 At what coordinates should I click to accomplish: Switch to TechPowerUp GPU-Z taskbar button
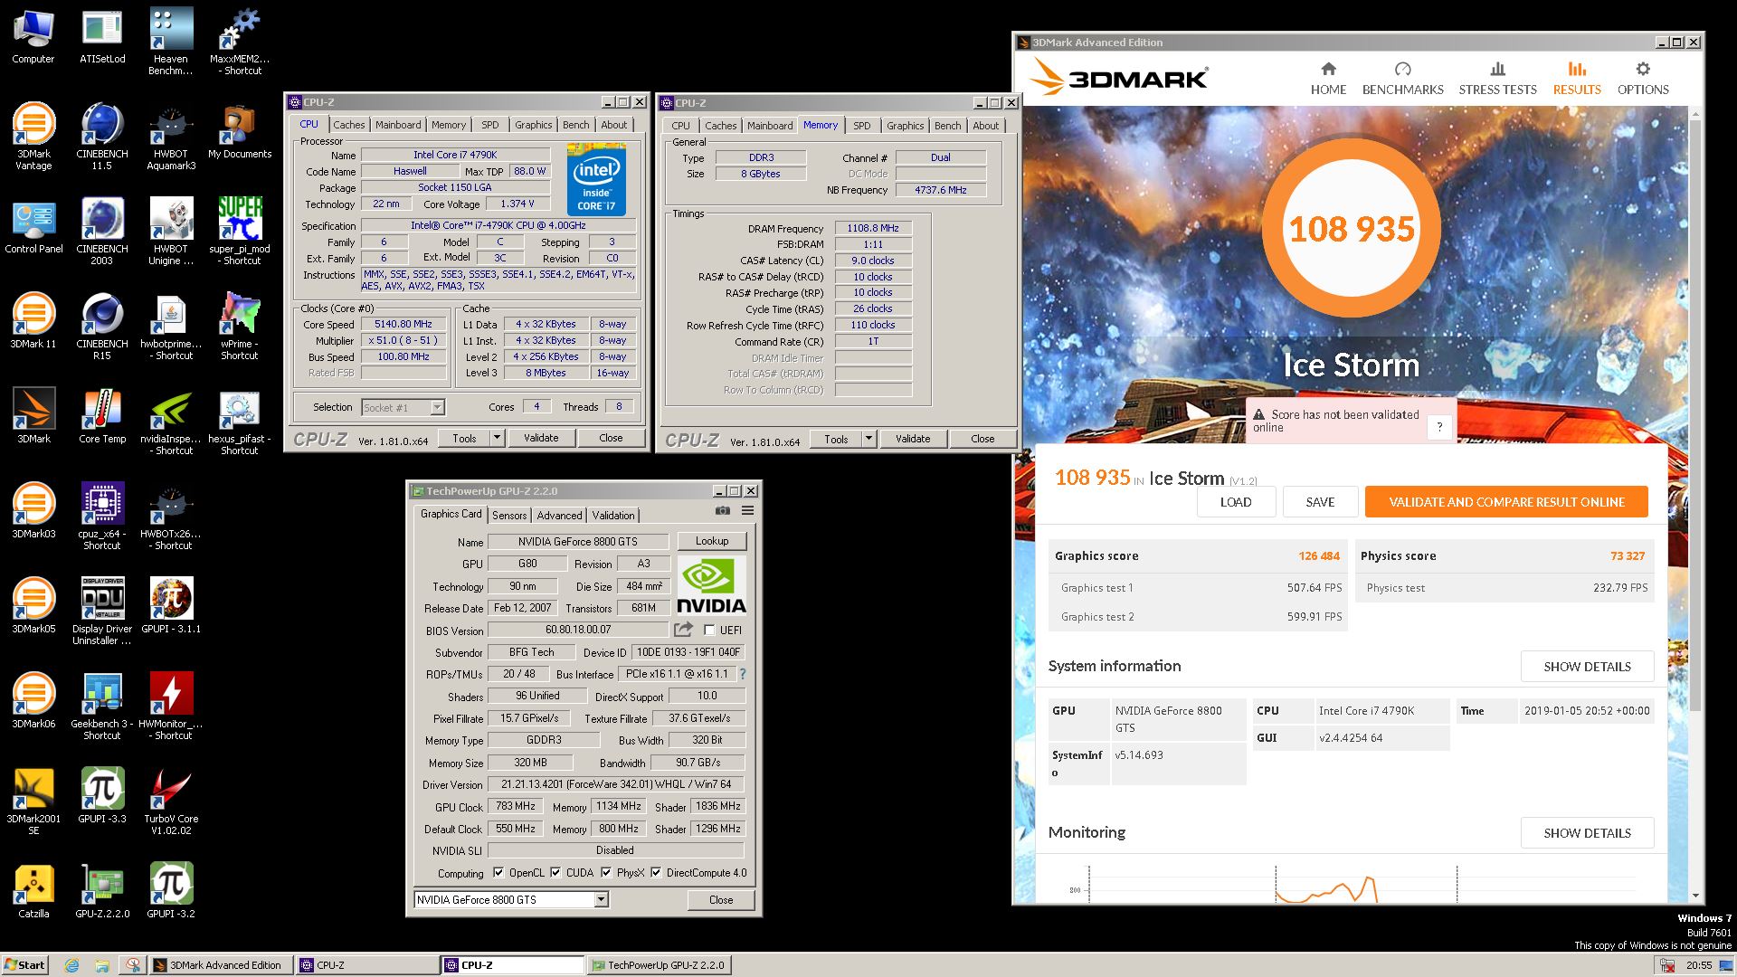pyautogui.click(x=659, y=965)
